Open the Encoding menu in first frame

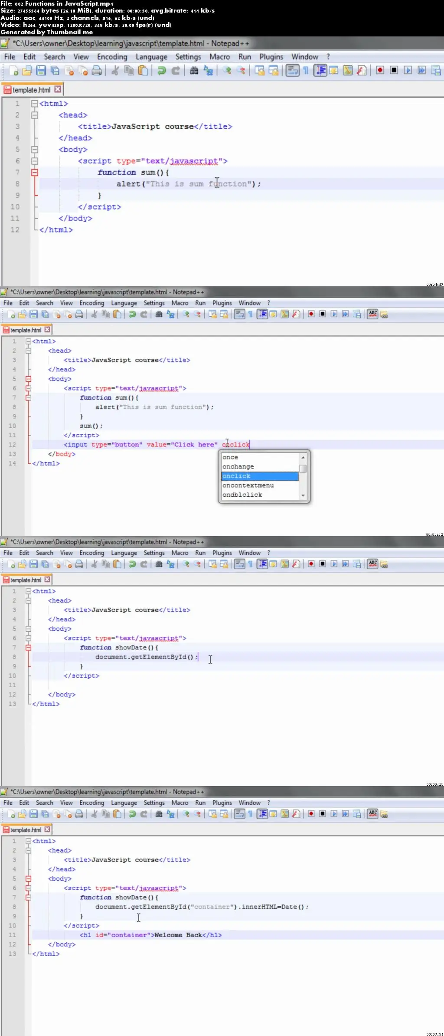point(112,57)
